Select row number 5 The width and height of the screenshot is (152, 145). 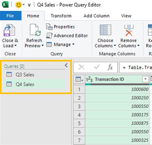pos(79,123)
